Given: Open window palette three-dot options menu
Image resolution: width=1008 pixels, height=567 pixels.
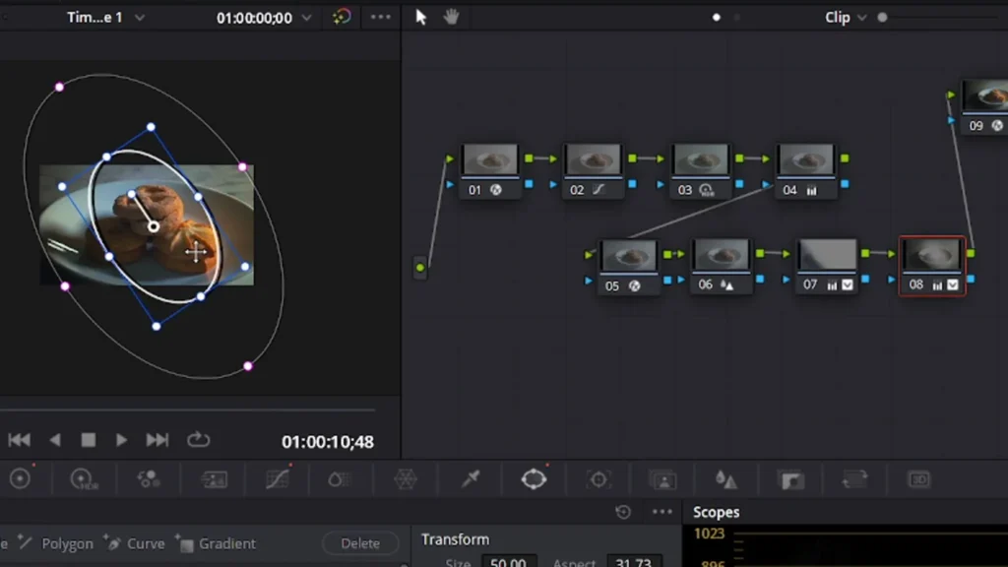Looking at the screenshot, I should [x=662, y=512].
